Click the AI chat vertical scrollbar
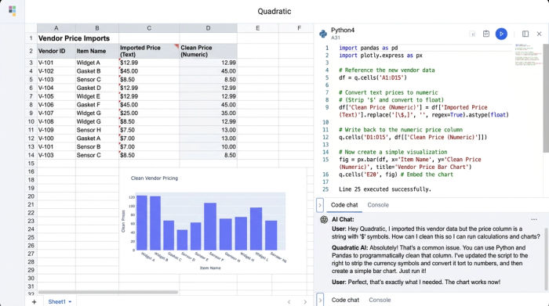The height and width of the screenshot is (306, 549). (546, 259)
